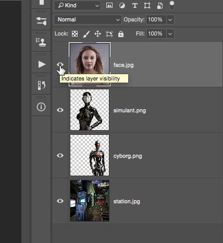Expand the Opacity slider arrow
The image size is (223, 243).
click(170, 19)
